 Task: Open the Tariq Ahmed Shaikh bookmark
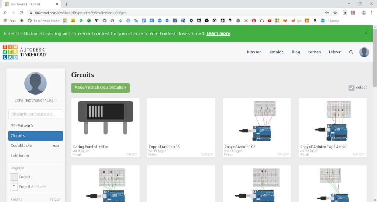[43, 21]
